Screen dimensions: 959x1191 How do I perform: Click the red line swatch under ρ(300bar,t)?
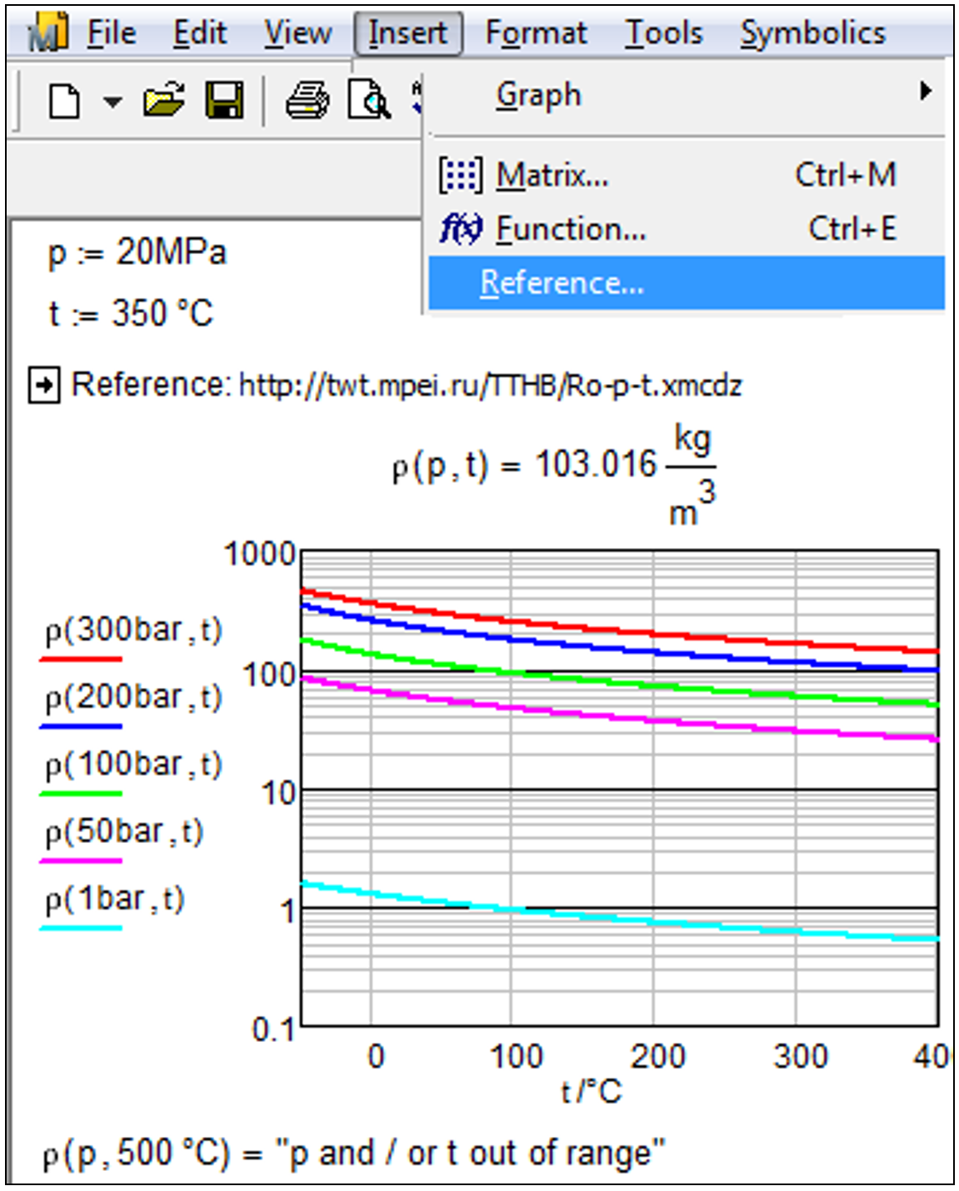pyautogui.click(x=80, y=660)
